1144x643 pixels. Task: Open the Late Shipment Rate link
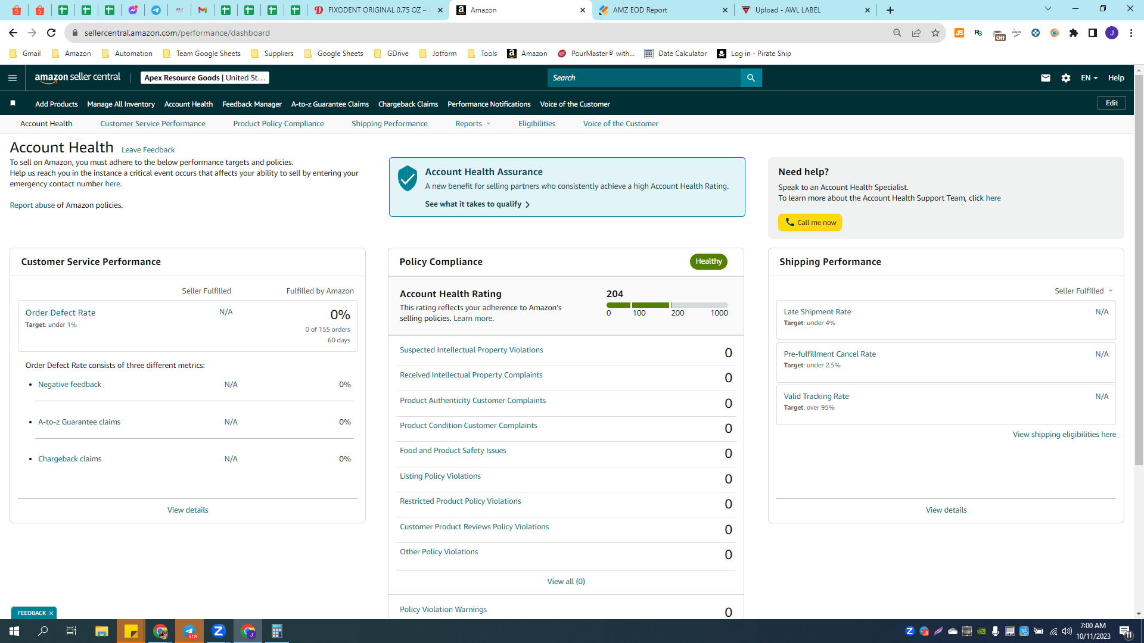[x=817, y=312]
